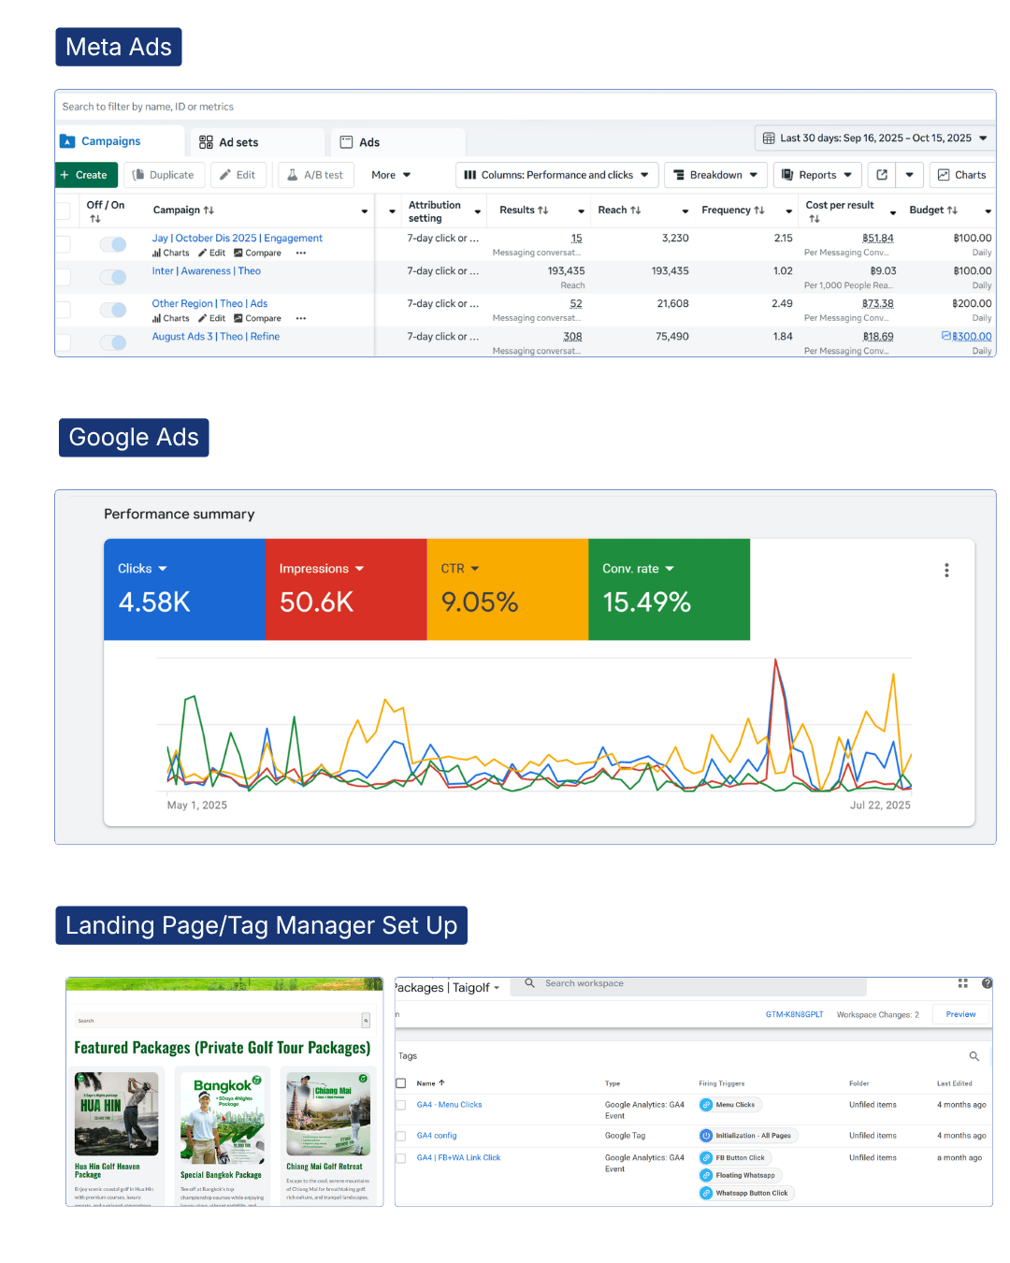Open the Google apps grid icon
The image size is (1010, 1263).
tap(962, 983)
